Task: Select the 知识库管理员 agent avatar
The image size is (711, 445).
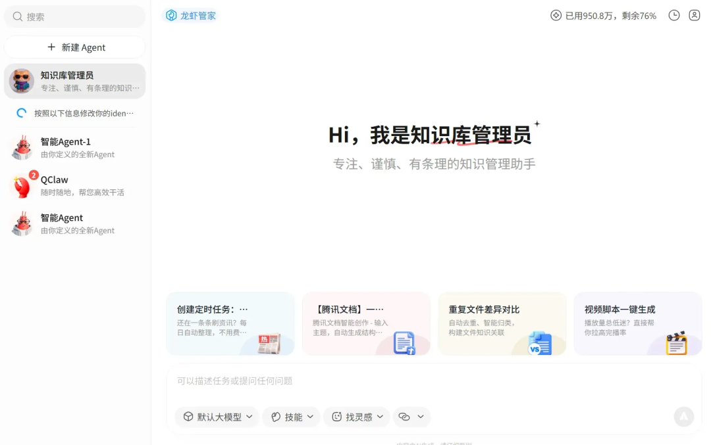Action: [21, 81]
